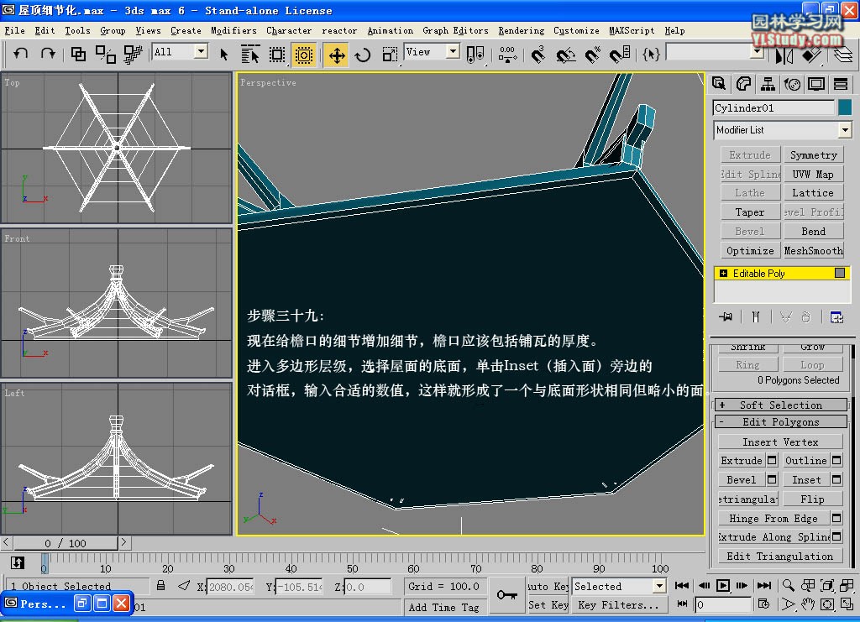860x622 pixels.
Task: Open the Graph Editors menu
Action: tap(455, 31)
